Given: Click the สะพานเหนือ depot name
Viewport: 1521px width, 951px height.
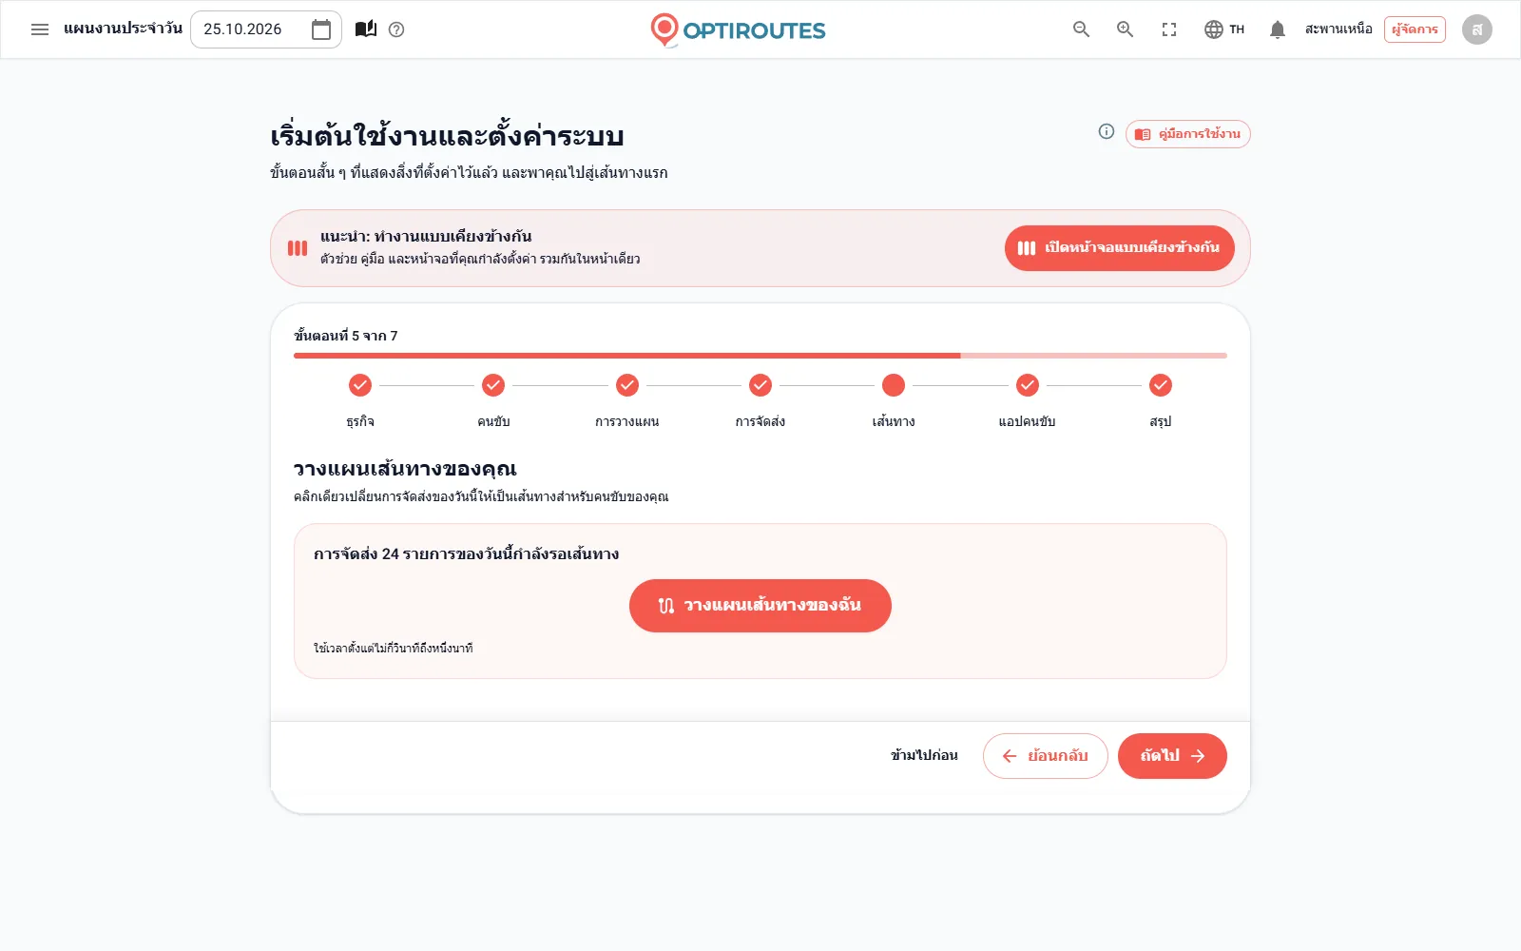Looking at the screenshot, I should [1338, 29].
